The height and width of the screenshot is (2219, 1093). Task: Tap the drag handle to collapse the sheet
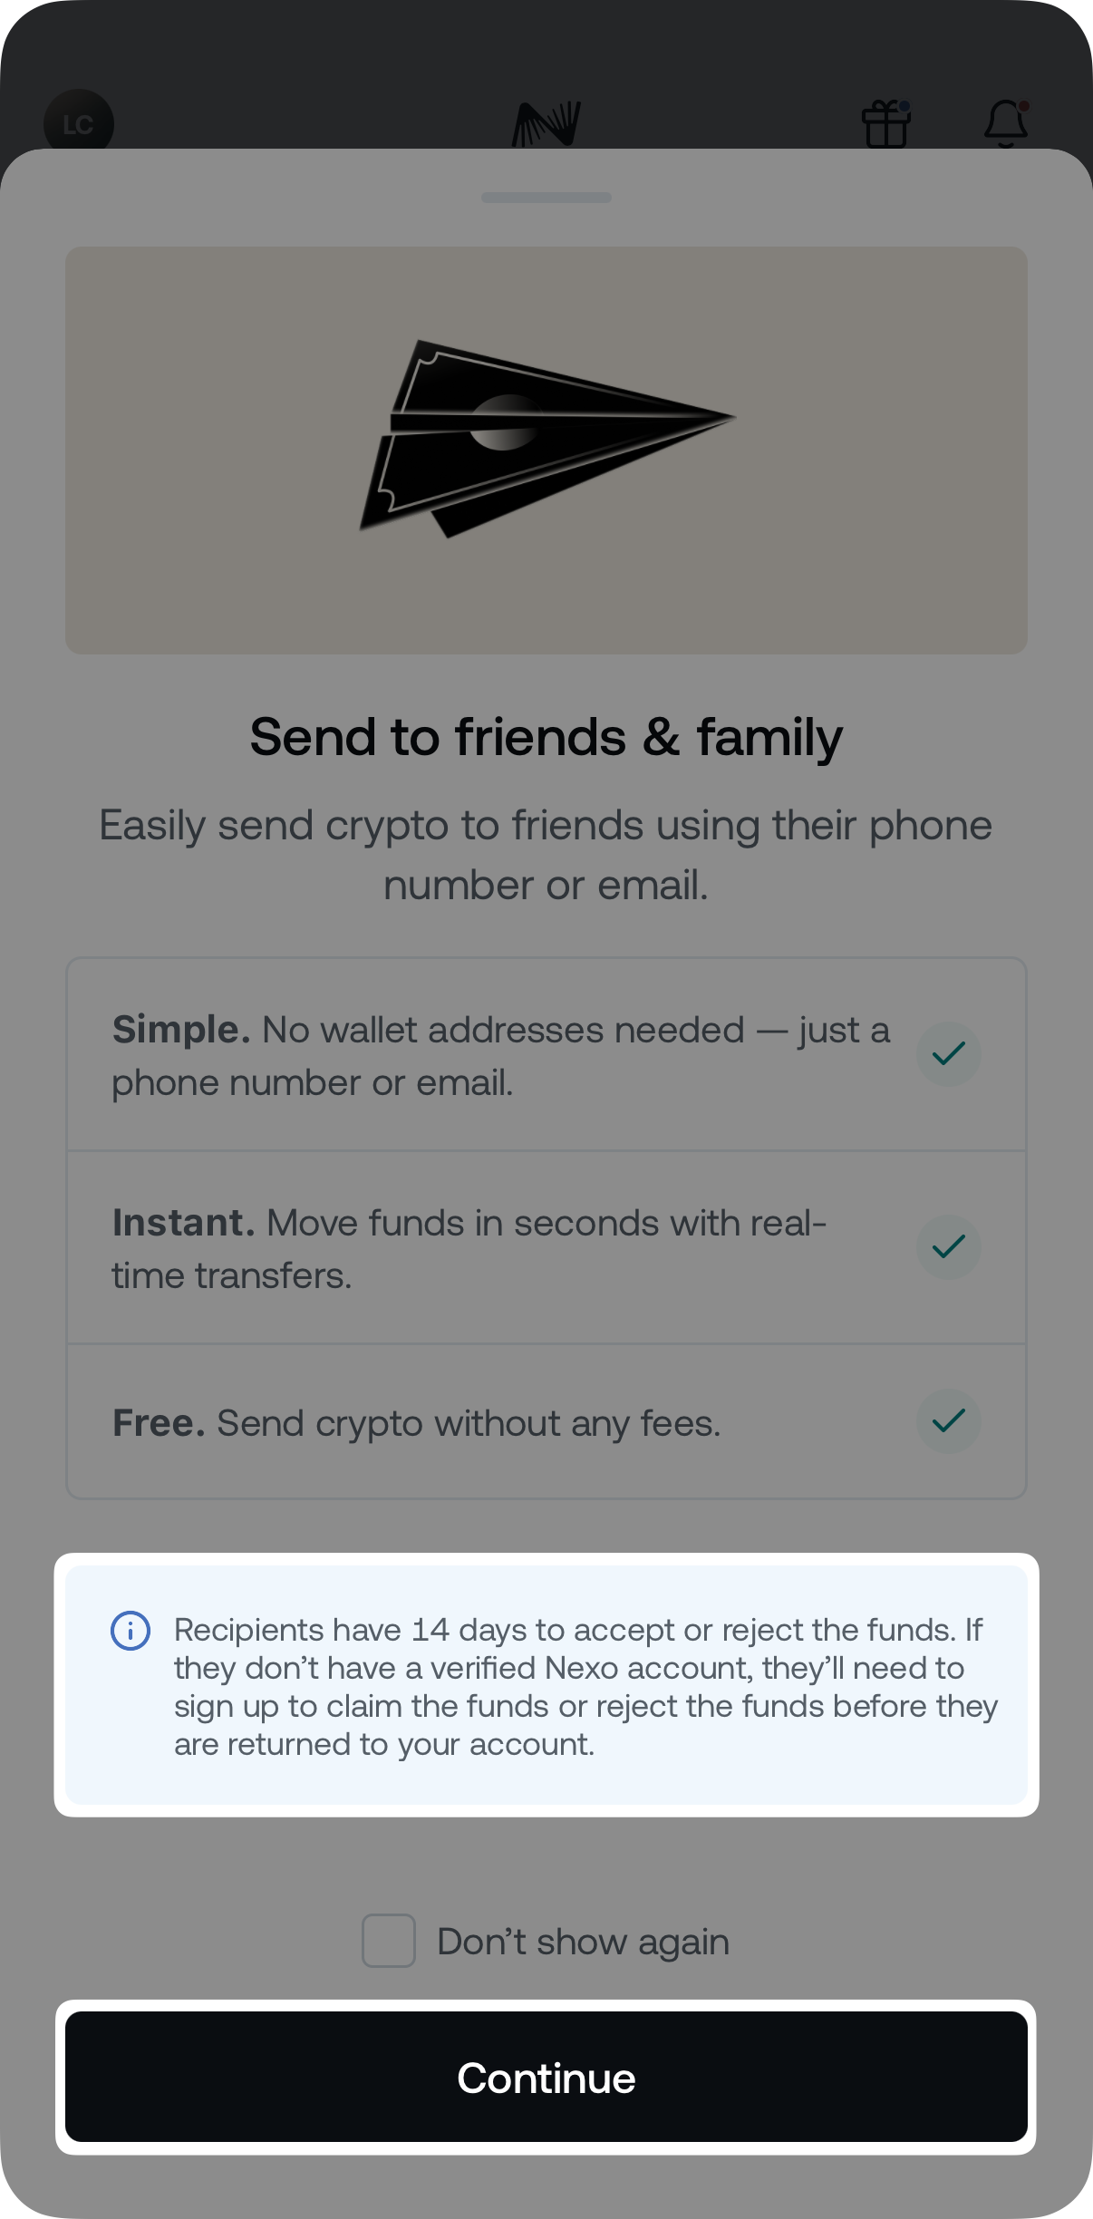(x=546, y=196)
